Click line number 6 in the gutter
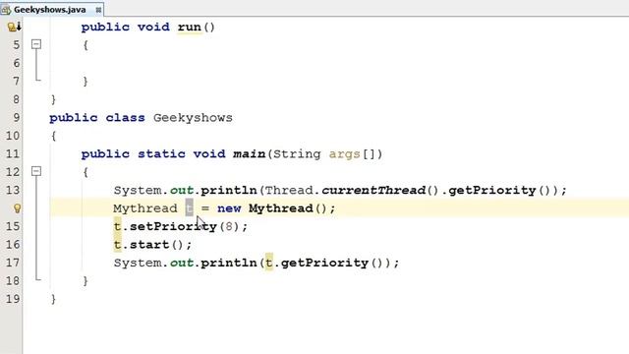 pos(16,63)
